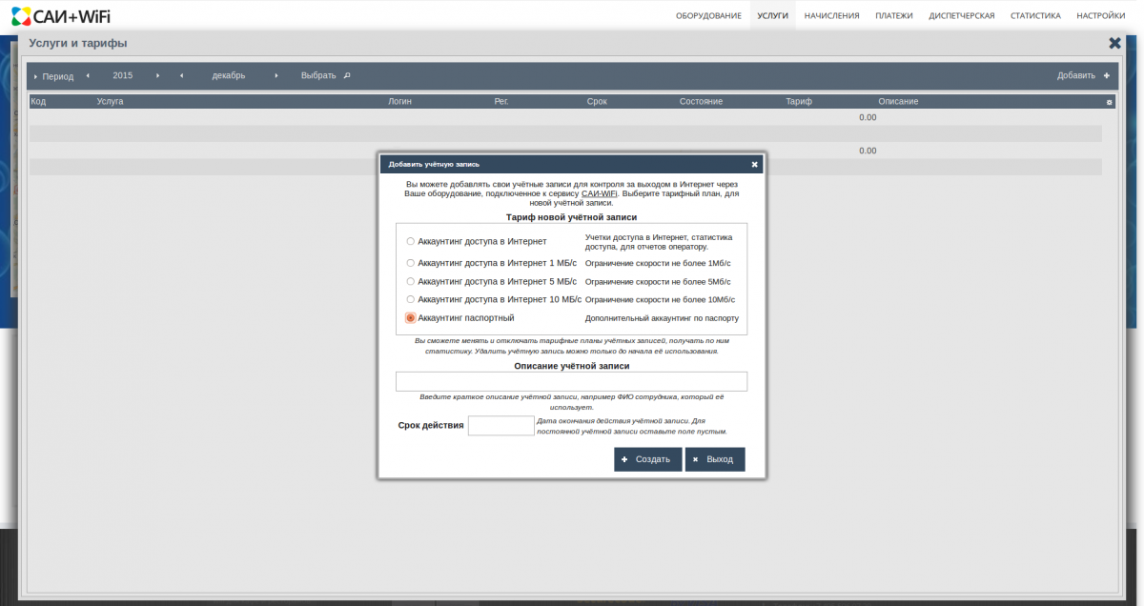This screenshot has width=1144, height=606.
Task: Choose the 1 МБ/с accounting tariff
Action: (x=410, y=263)
